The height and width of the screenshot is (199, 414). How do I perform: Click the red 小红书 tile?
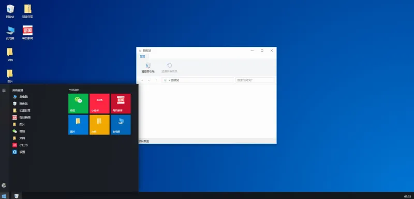point(99,104)
